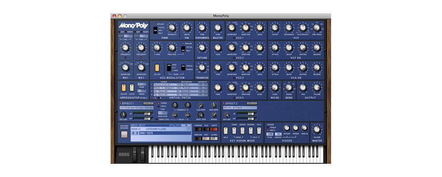Click the Output Pan knob
This screenshot has width=442, height=177.
coord(303,87)
